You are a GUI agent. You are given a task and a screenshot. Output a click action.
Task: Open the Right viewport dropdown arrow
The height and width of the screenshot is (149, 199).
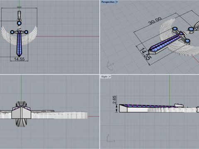[x=110, y=77]
